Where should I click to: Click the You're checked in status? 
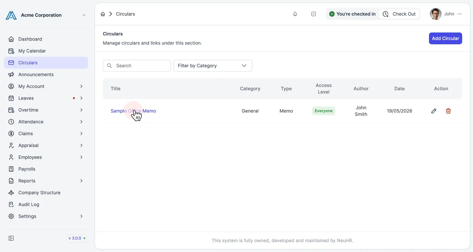(x=352, y=14)
